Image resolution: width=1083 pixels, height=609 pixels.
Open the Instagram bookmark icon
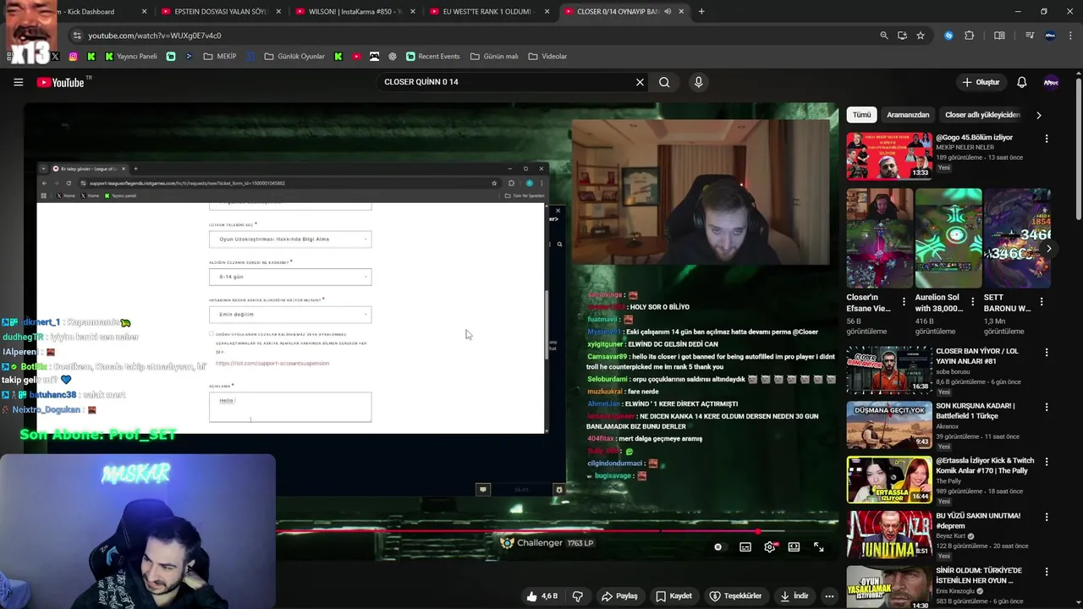pyautogui.click(x=74, y=57)
